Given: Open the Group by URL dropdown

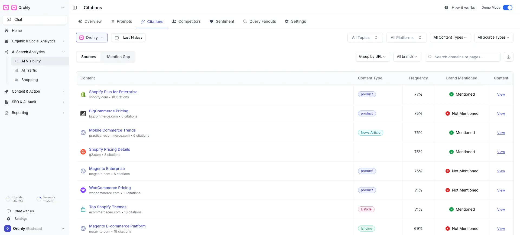Looking at the screenshot, I should (x=373, y=57).
